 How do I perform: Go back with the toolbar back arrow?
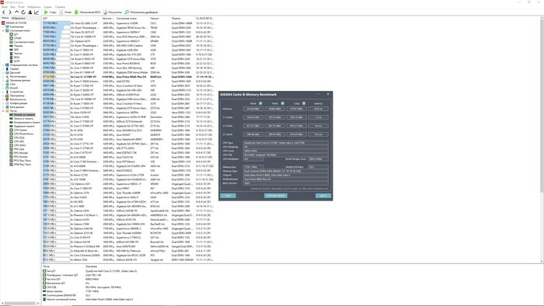click(4, 12)
